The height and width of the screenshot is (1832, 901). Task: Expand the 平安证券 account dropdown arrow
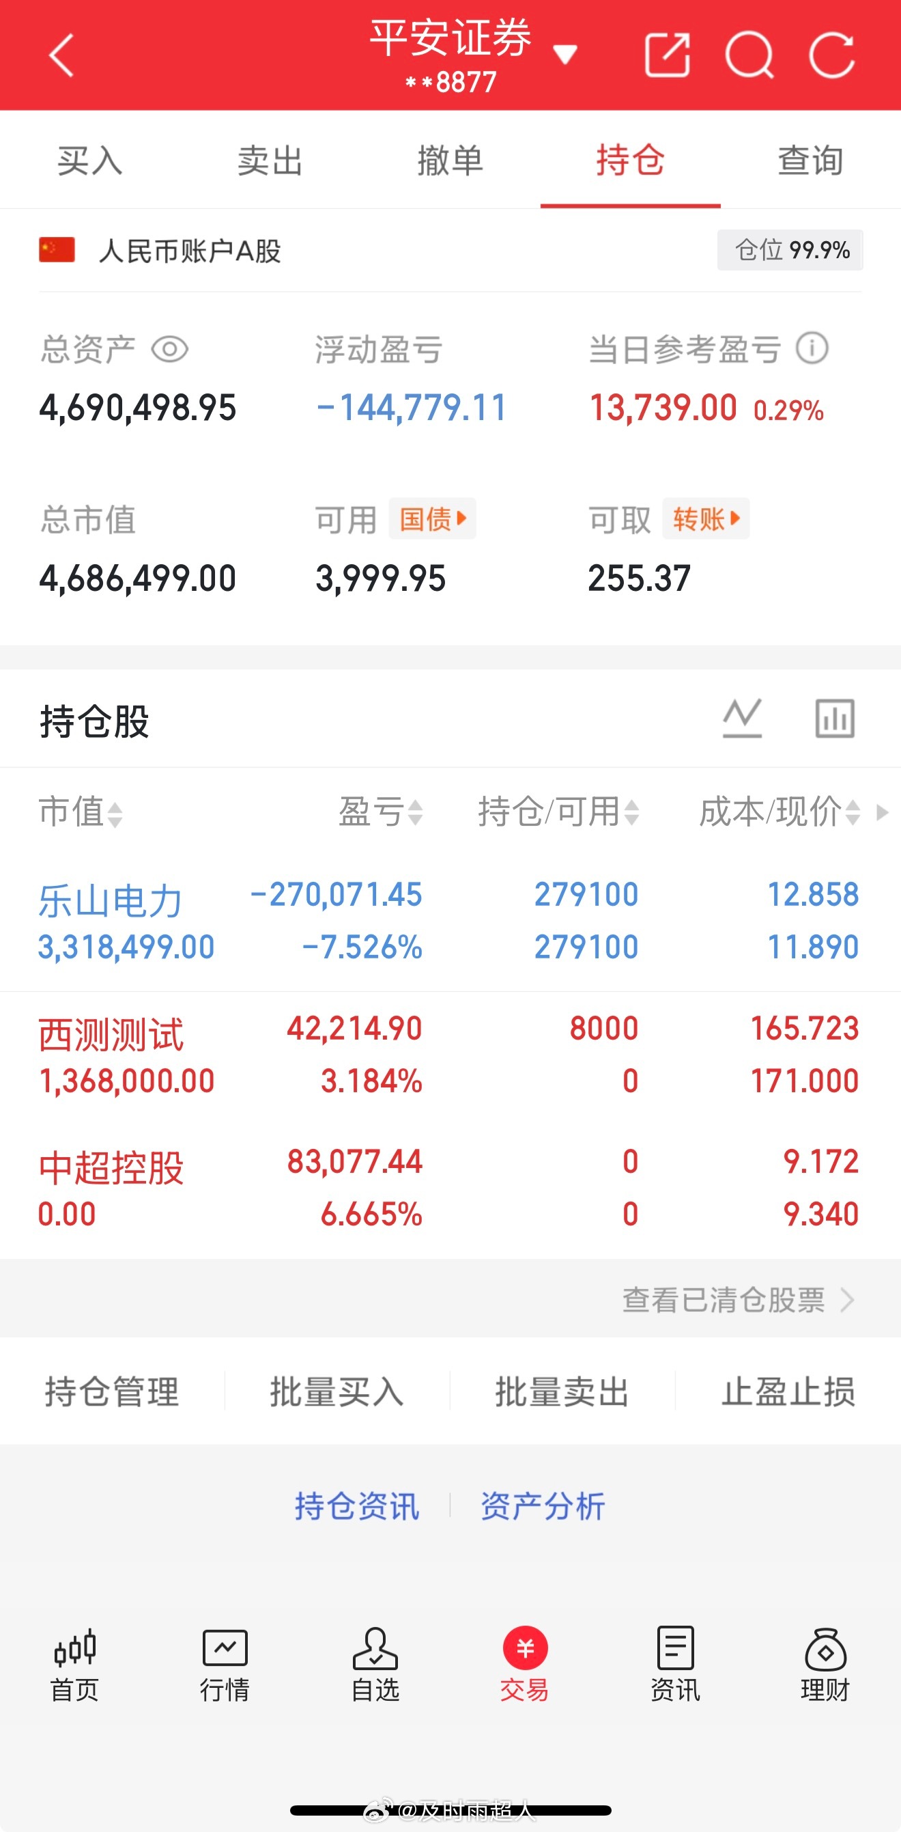coord(566,53)
